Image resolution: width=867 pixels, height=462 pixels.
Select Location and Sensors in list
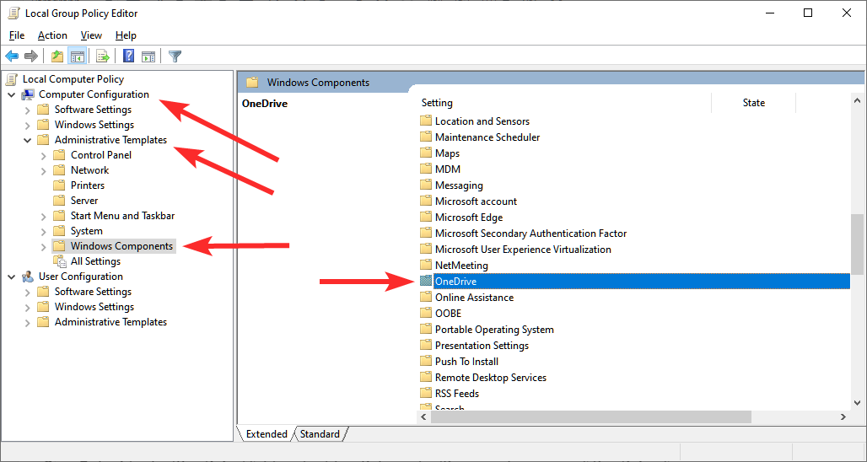(x=482, y=121)
